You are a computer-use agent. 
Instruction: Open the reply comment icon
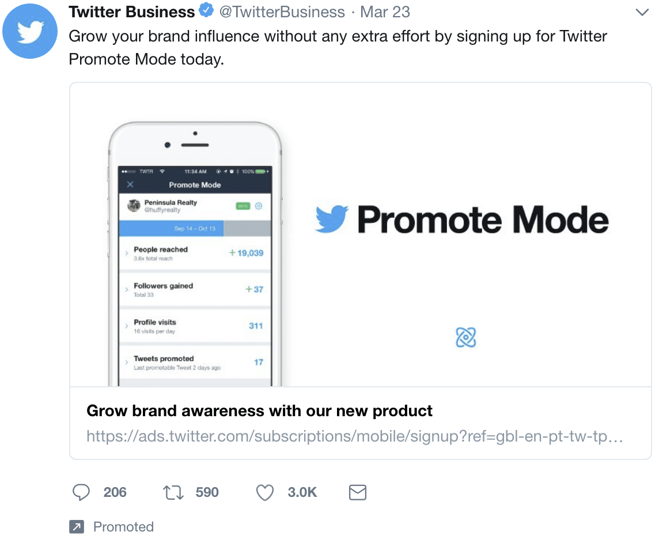click(x=81, y=492)
